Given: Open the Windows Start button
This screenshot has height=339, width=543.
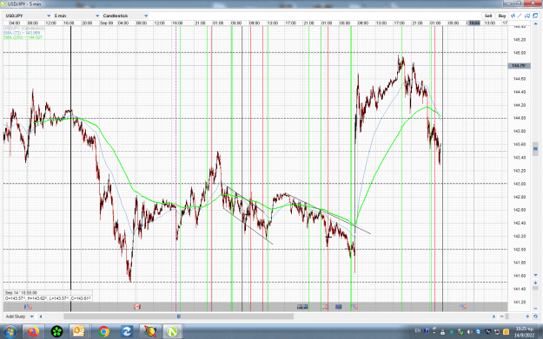Looking at the screenshot, I should click(x=10, y=332).
